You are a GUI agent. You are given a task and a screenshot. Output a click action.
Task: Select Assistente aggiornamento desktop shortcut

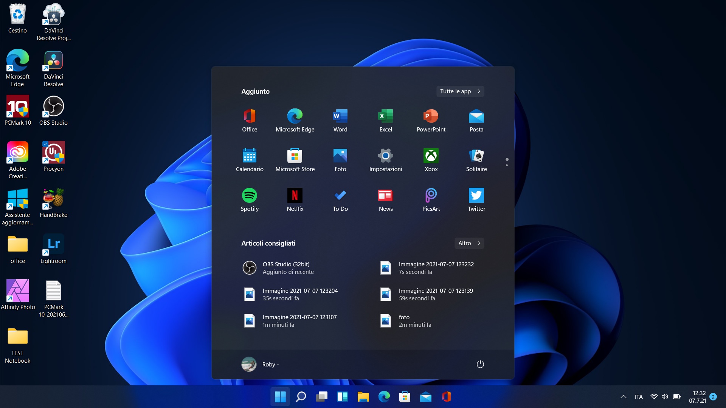17,207
